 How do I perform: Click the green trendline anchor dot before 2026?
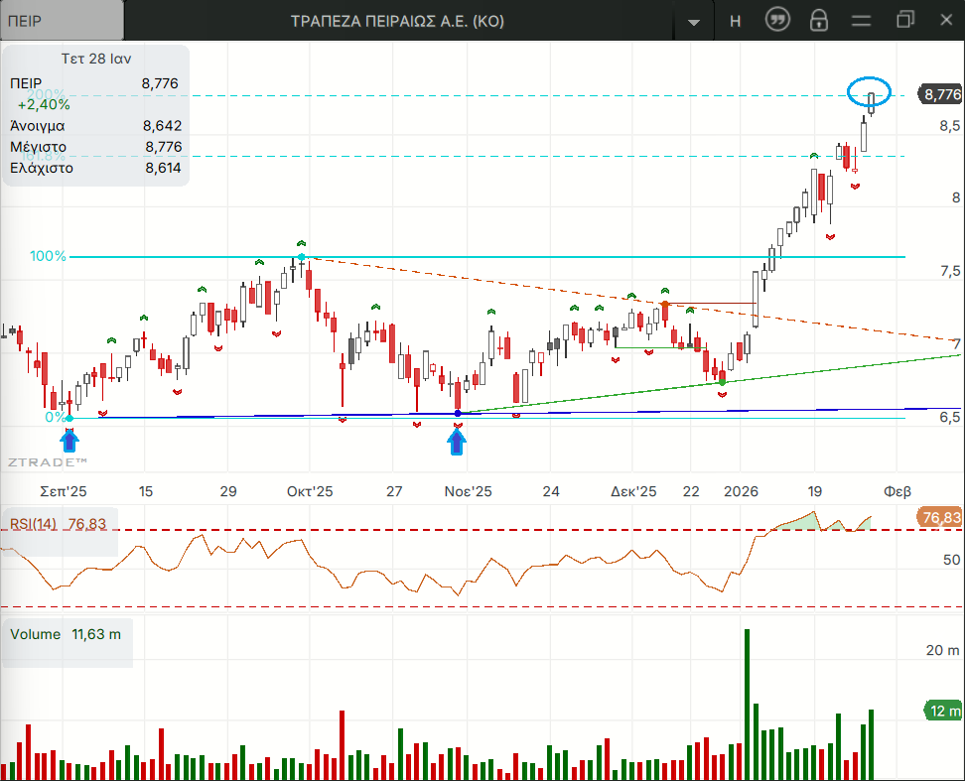722,382
